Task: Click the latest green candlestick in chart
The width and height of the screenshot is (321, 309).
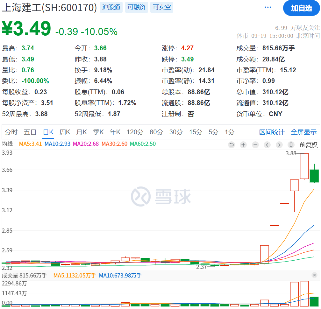Action: click(x=314, y=176)
